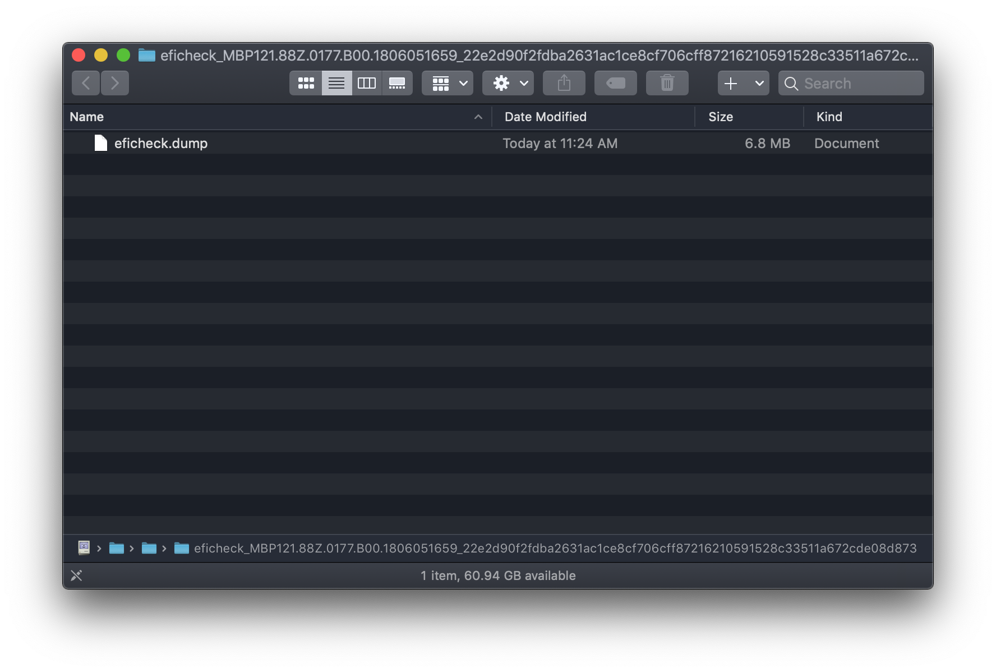Close the Finder window
Screen dimensions: 996x672
(x=79, y=55)
